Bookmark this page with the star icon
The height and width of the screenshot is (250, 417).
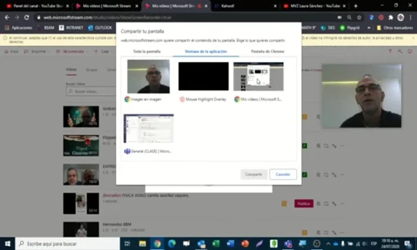pyautogui.click(x=359, y=17)
